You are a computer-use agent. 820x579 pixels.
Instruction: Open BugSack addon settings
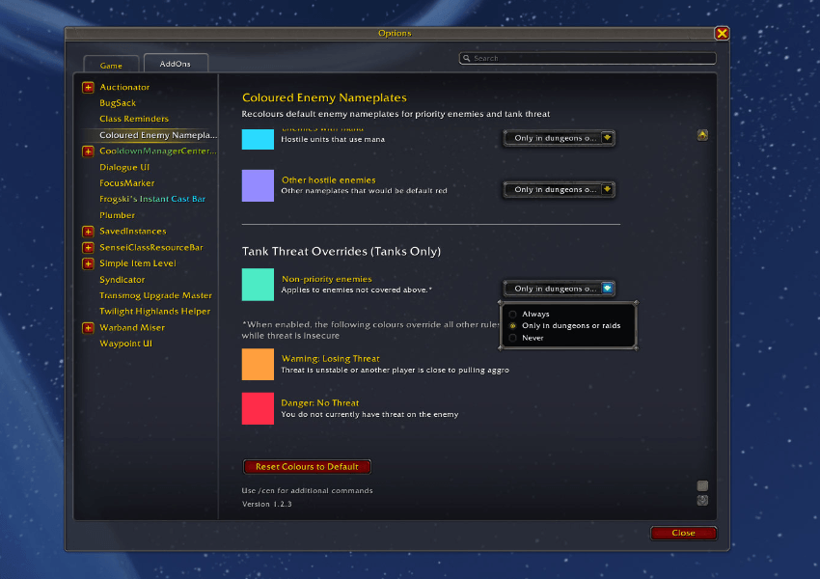pos(118,103)
